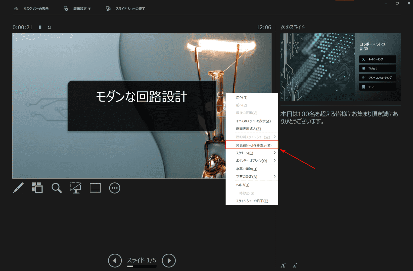Click the スライド 1/5 counter
The width and height of the screenshot is (413, 271).
click(x=142, y=260)
